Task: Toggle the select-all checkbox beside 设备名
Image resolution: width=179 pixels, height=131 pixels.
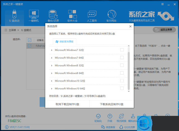Action: (x=30, y=40)
